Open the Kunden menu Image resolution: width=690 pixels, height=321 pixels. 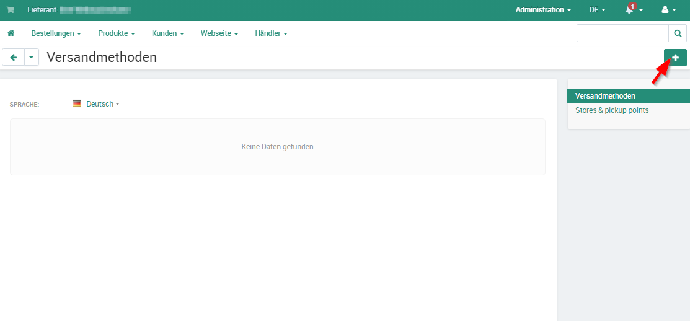pyautogui.click(x=167, y=33)
